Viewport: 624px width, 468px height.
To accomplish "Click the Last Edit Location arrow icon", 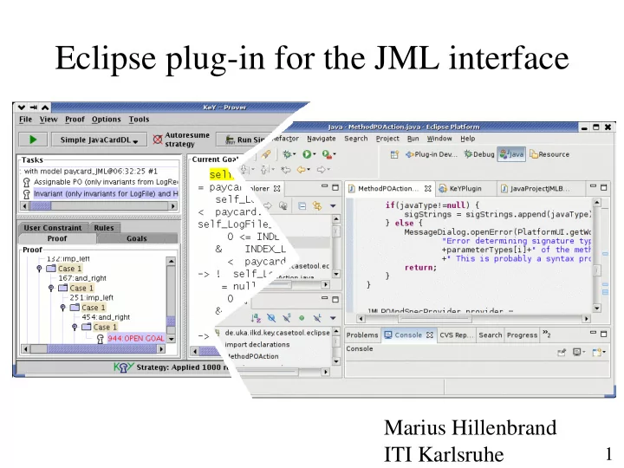I will (285, 170).
